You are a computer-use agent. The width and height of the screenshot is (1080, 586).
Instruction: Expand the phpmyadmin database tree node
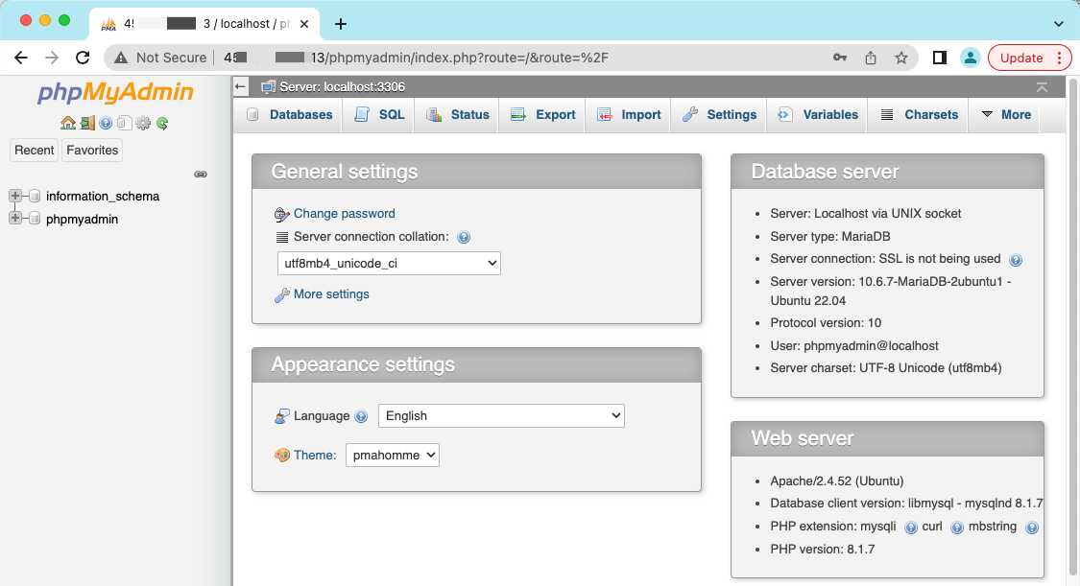15,218
